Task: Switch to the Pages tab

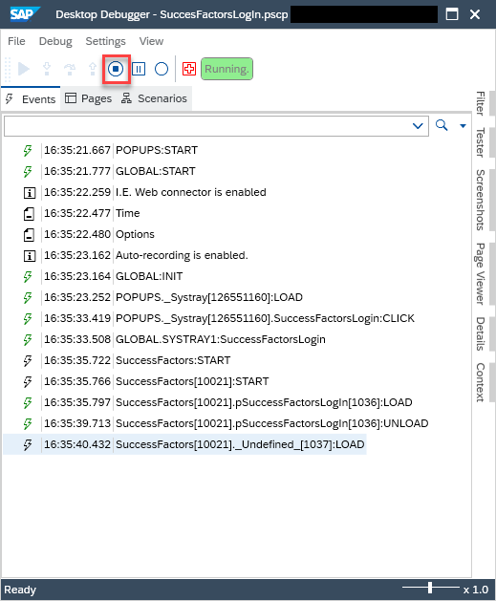Action: click(89, 98)
